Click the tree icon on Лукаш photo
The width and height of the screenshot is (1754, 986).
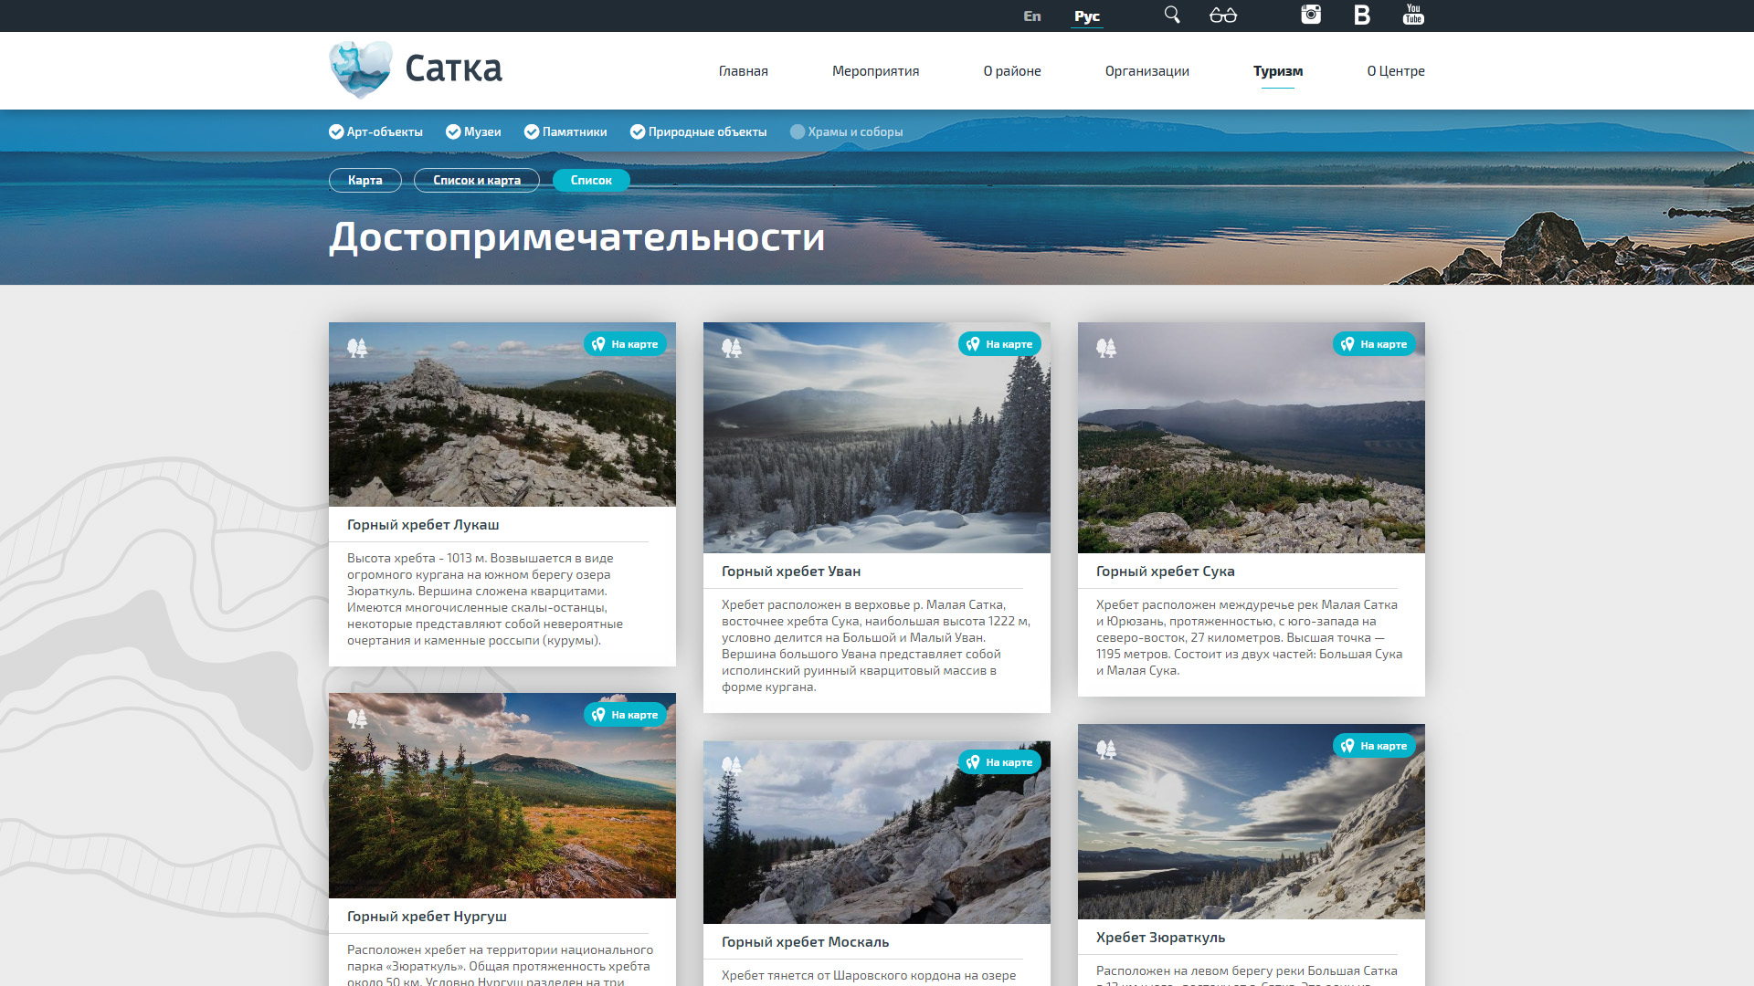pos(357,348)
